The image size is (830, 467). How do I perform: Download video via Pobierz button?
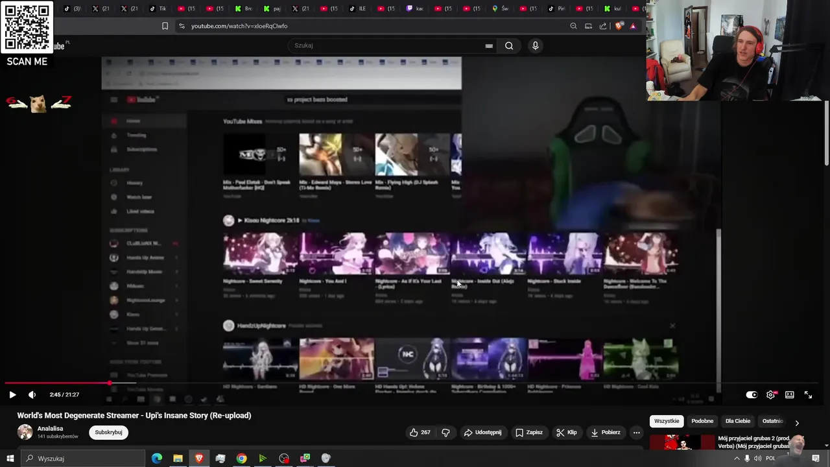tap(606, 432)
